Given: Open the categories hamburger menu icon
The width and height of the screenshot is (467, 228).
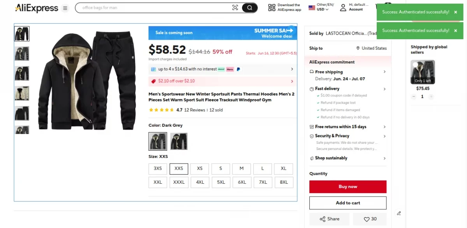Looking at the screenshot, I should coord(65,8).
